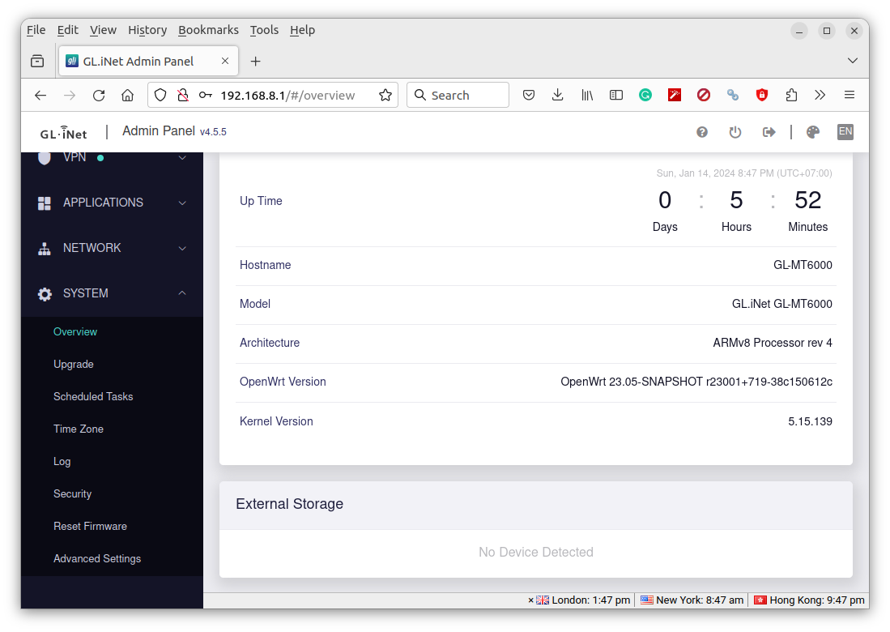Bookmark this page with the star icon
890x632 pixels.
[x=385, y=96]
